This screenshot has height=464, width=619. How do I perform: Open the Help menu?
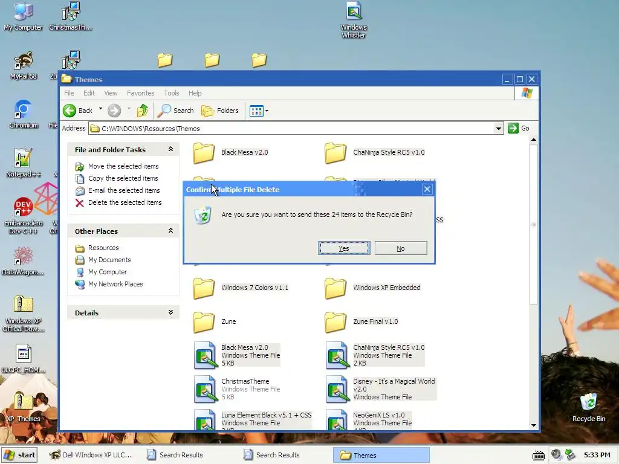(195, 93)
